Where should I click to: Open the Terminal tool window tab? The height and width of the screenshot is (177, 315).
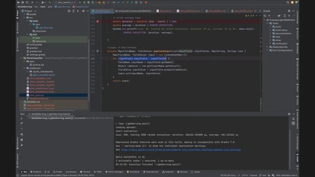tap(85, 172)
